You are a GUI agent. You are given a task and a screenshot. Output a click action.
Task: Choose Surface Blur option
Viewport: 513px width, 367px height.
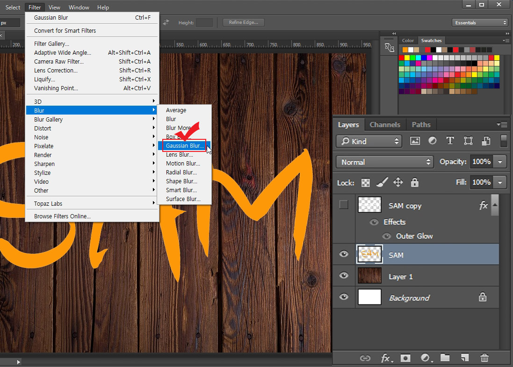click(184, 199)
